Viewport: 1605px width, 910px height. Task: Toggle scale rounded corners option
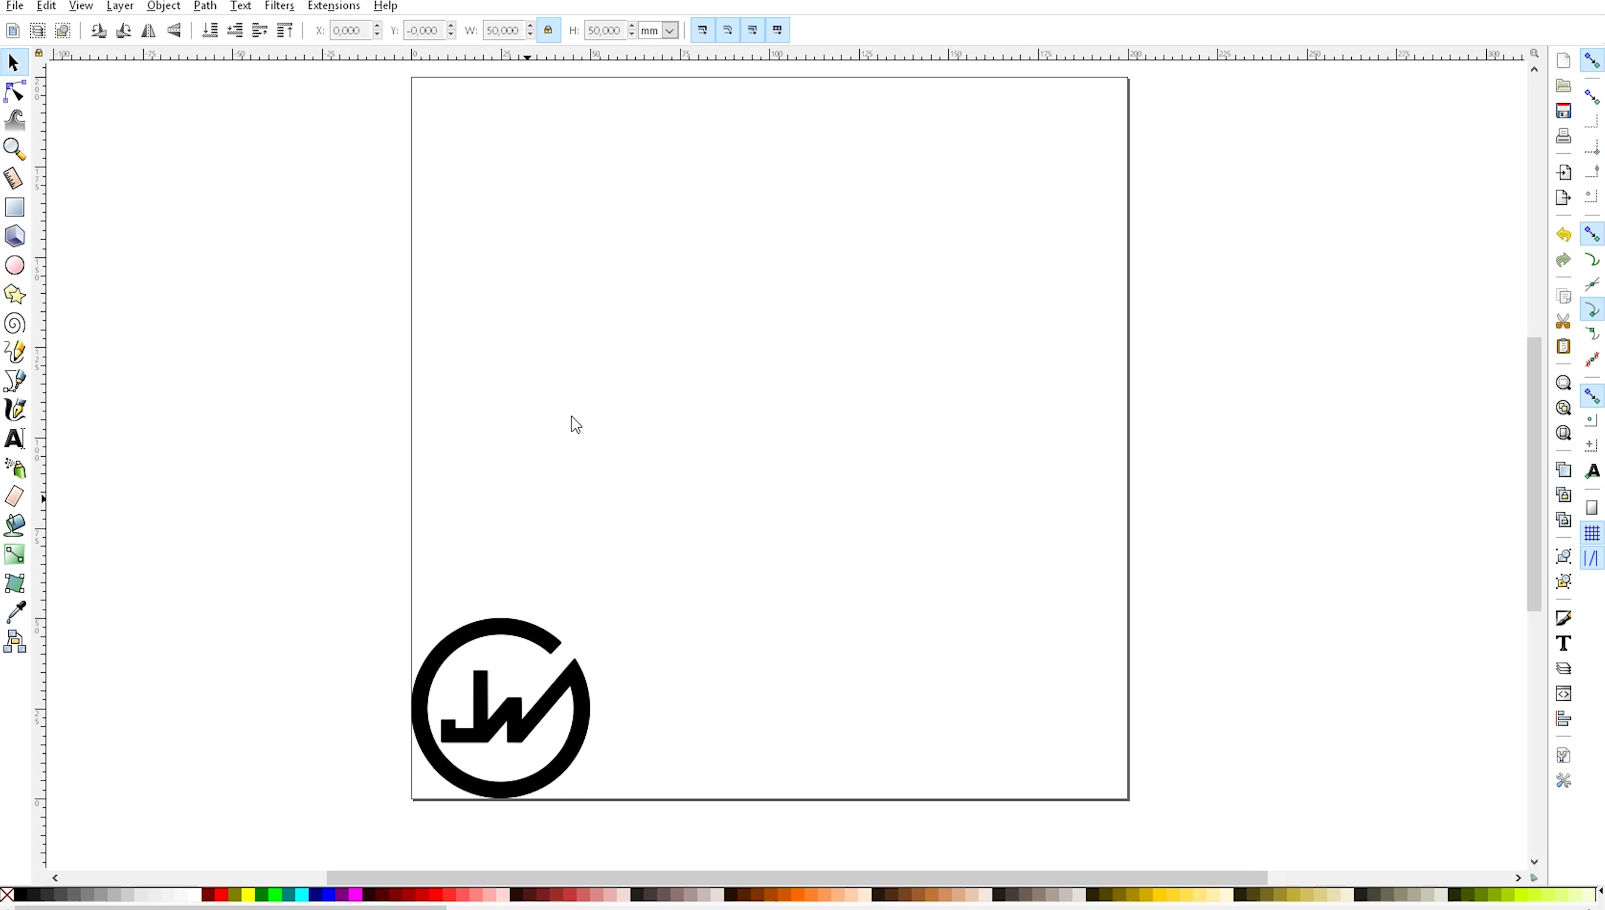coord(728,30)
